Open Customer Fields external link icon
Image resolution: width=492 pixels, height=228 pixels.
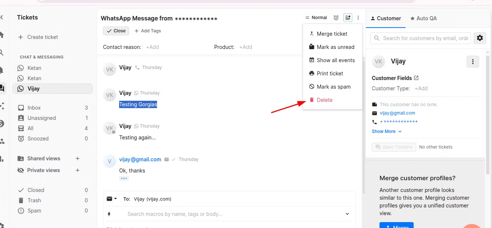(x=416, y=78)
